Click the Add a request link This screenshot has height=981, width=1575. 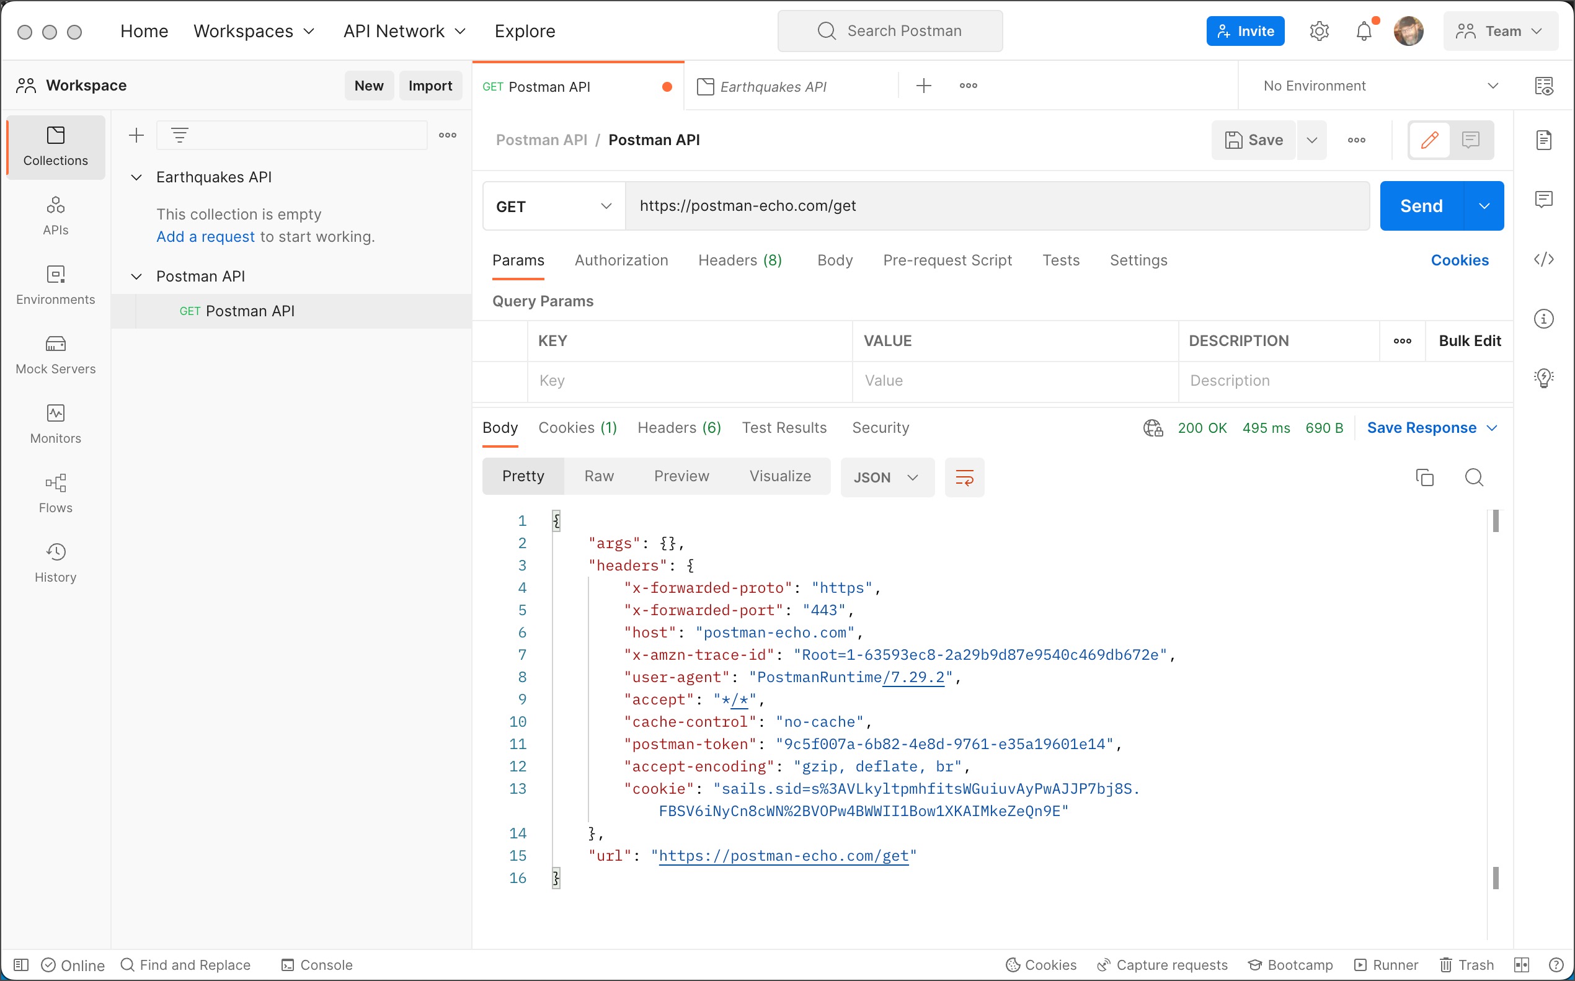point(205,237)
